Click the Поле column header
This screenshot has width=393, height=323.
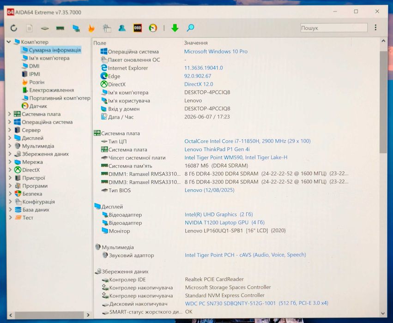click(x=100, y=43)
